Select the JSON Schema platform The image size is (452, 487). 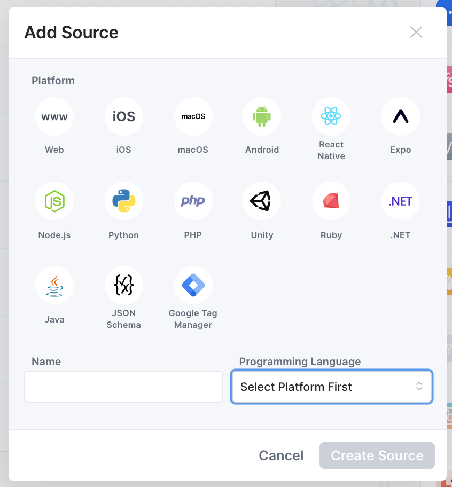coord(123,285)
